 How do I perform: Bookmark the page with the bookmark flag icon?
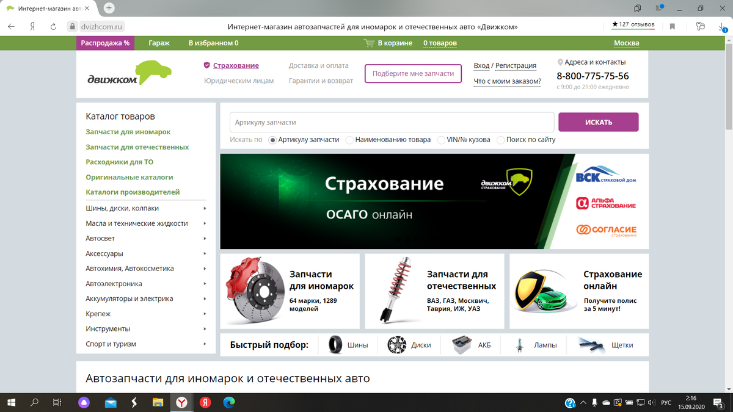(x=673, y=26)
